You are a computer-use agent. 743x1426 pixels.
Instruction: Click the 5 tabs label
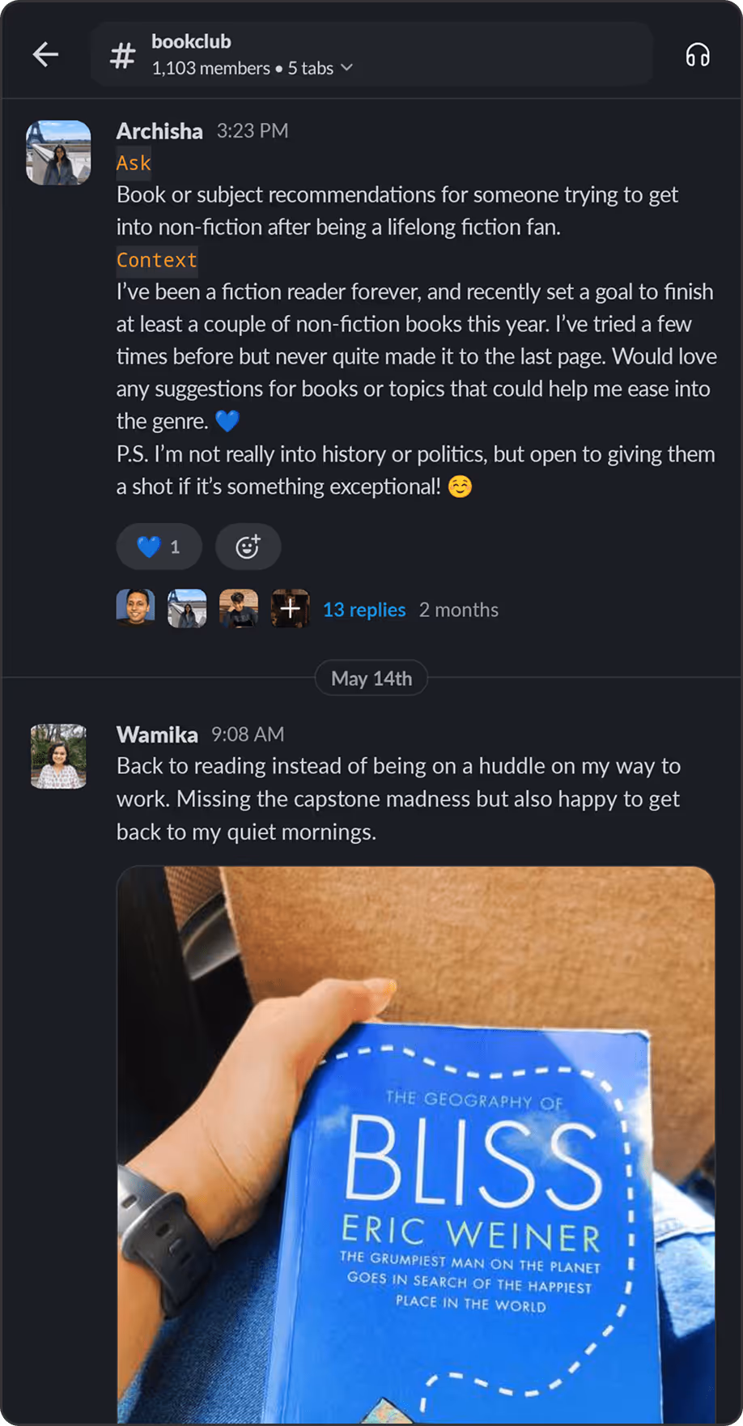point(311,68)
